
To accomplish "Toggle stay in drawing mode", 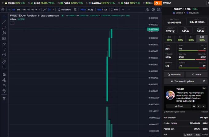I will pyautogui.click(x=4, y=80).
